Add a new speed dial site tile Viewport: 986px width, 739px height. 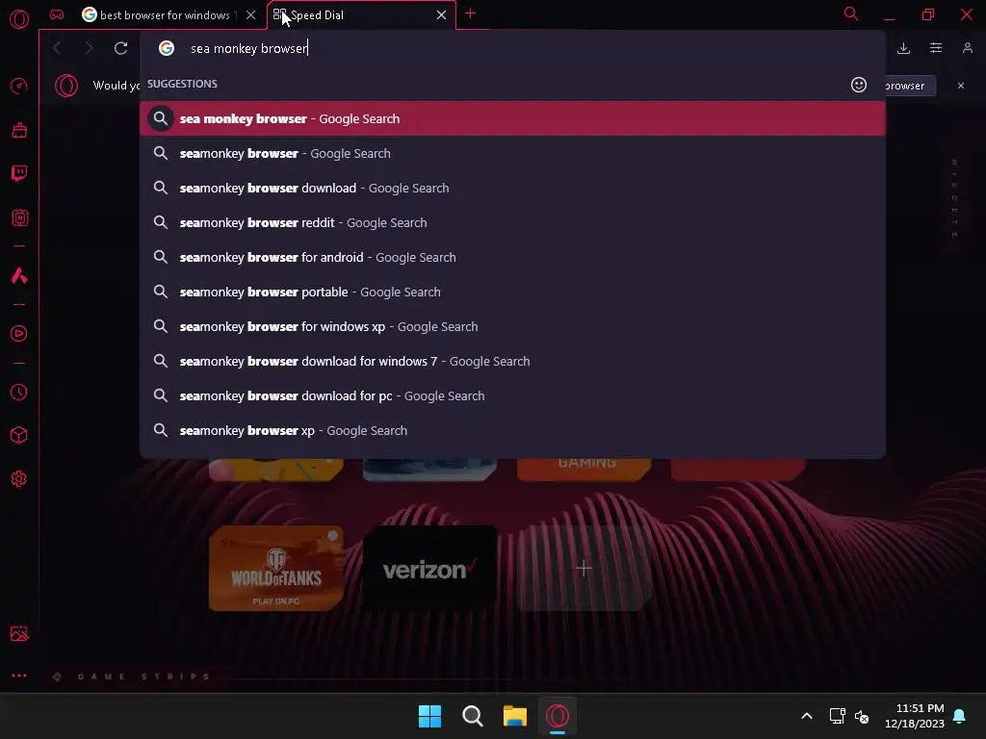point(584,568)
